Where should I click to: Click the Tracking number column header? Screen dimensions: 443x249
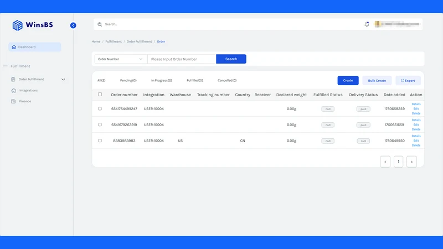pyautogui.click(x=213, y=95)
